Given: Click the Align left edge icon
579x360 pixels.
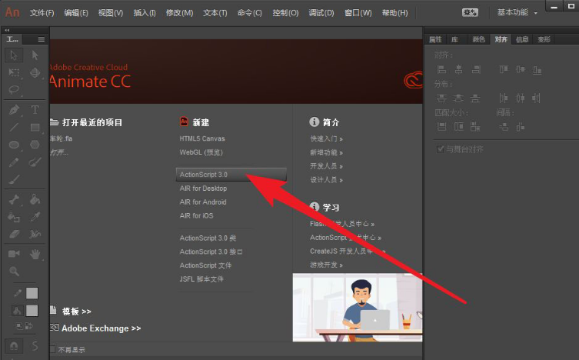Looking at the screenshot, I should click(441, 69).
